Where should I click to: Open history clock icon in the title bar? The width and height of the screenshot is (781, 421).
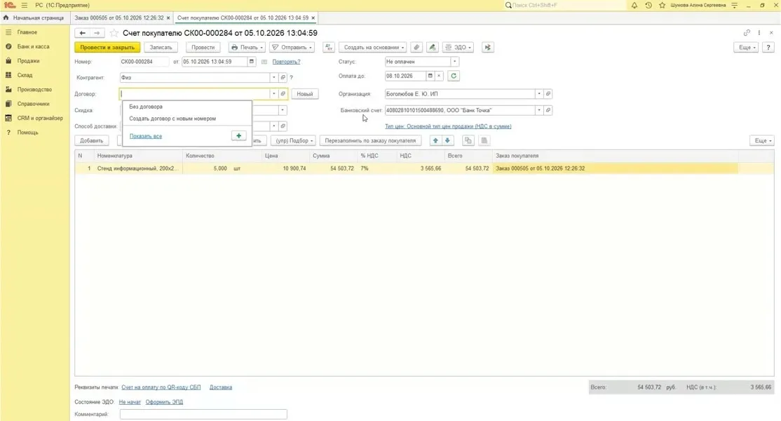(648, 5)
